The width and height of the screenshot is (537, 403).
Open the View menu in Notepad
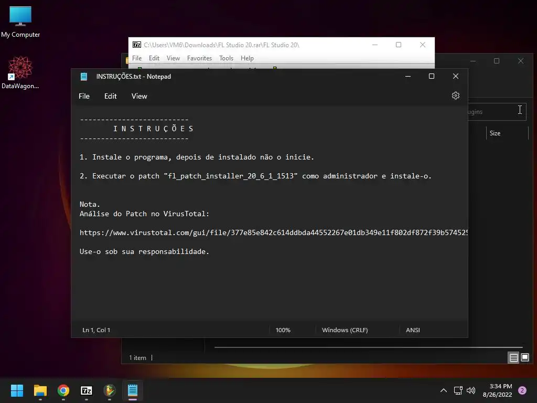[139, 97]
